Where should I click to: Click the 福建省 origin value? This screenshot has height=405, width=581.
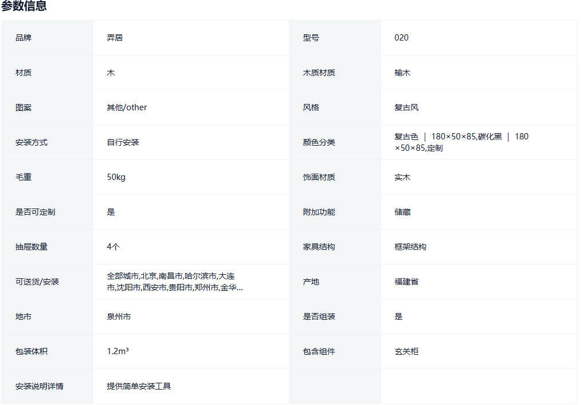tap(406, 282)
